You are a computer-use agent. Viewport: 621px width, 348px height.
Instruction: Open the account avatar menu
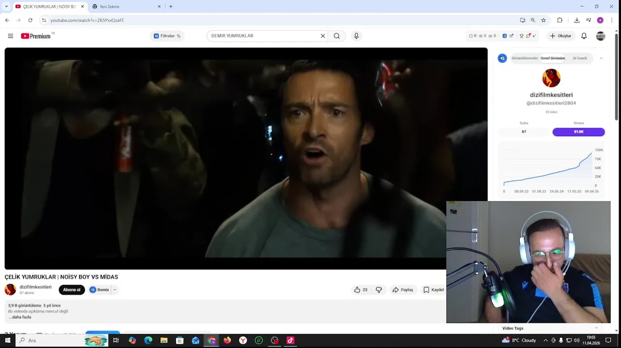601,36
